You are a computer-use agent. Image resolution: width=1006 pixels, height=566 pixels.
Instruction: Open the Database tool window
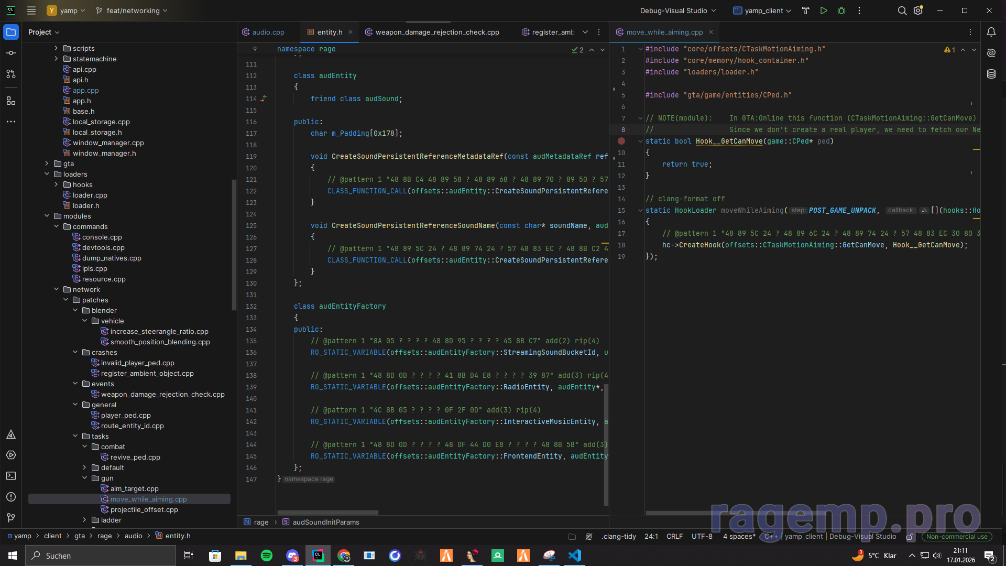point(991,74)
